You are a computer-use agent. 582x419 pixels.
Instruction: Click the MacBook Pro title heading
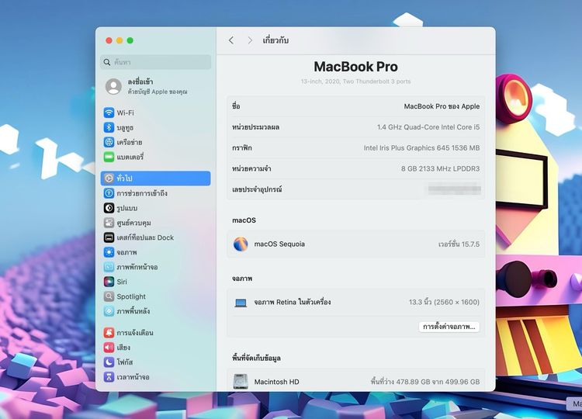[355, 67]
